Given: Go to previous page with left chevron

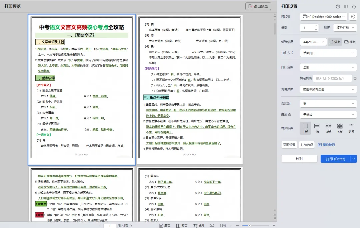Looking at the screenshot, I should tap(101, 226).
